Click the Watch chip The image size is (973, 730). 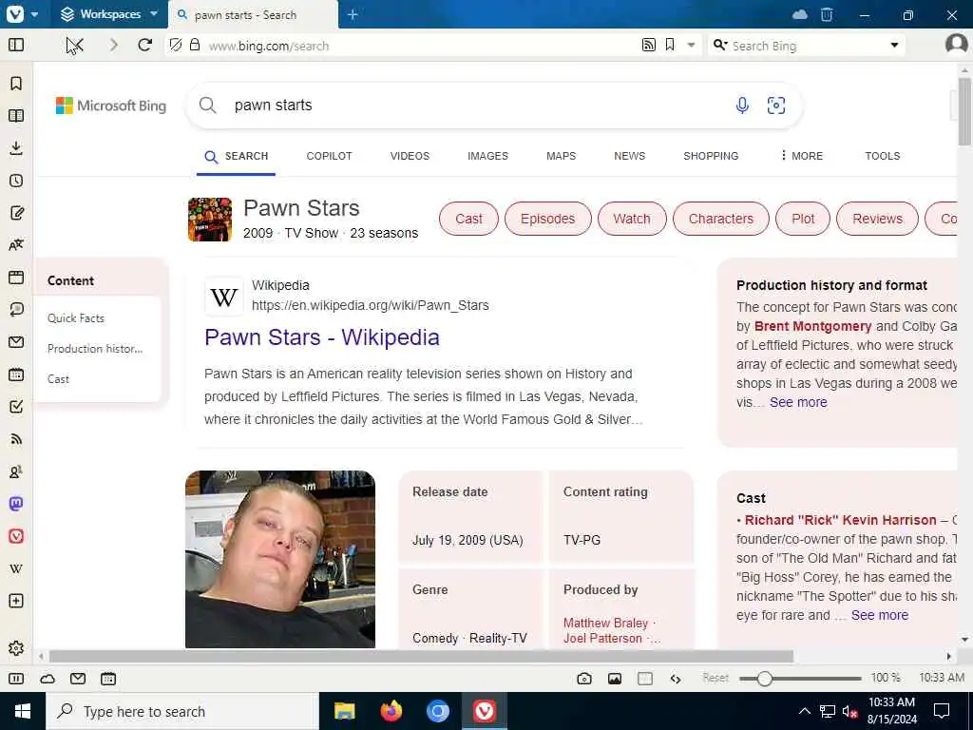click(632, 219)
